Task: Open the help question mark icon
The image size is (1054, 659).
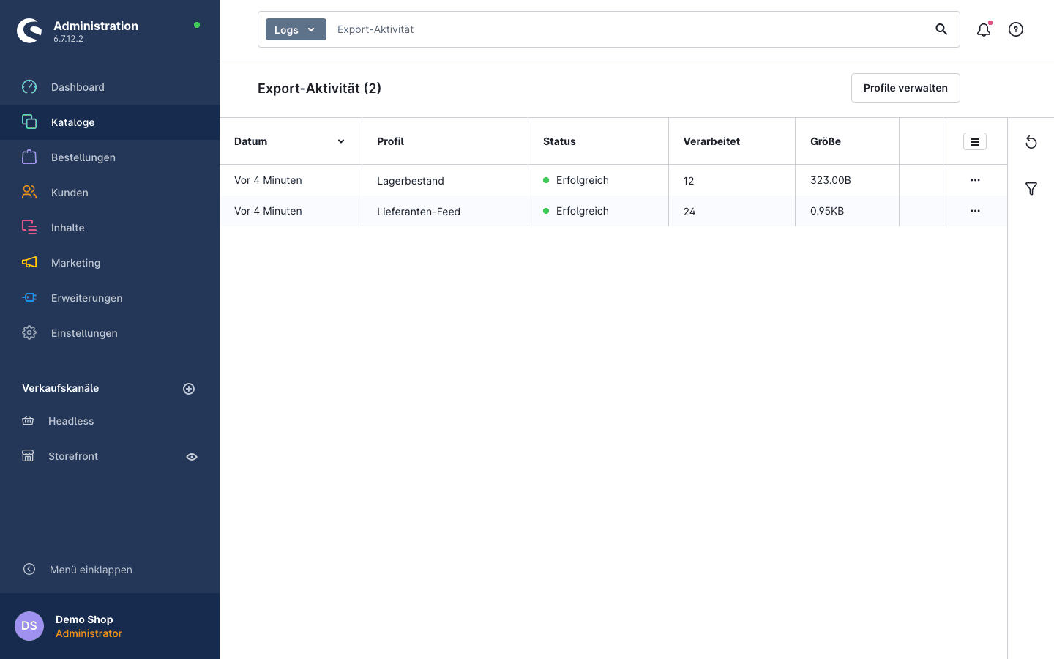Action: pos(1016,29)
